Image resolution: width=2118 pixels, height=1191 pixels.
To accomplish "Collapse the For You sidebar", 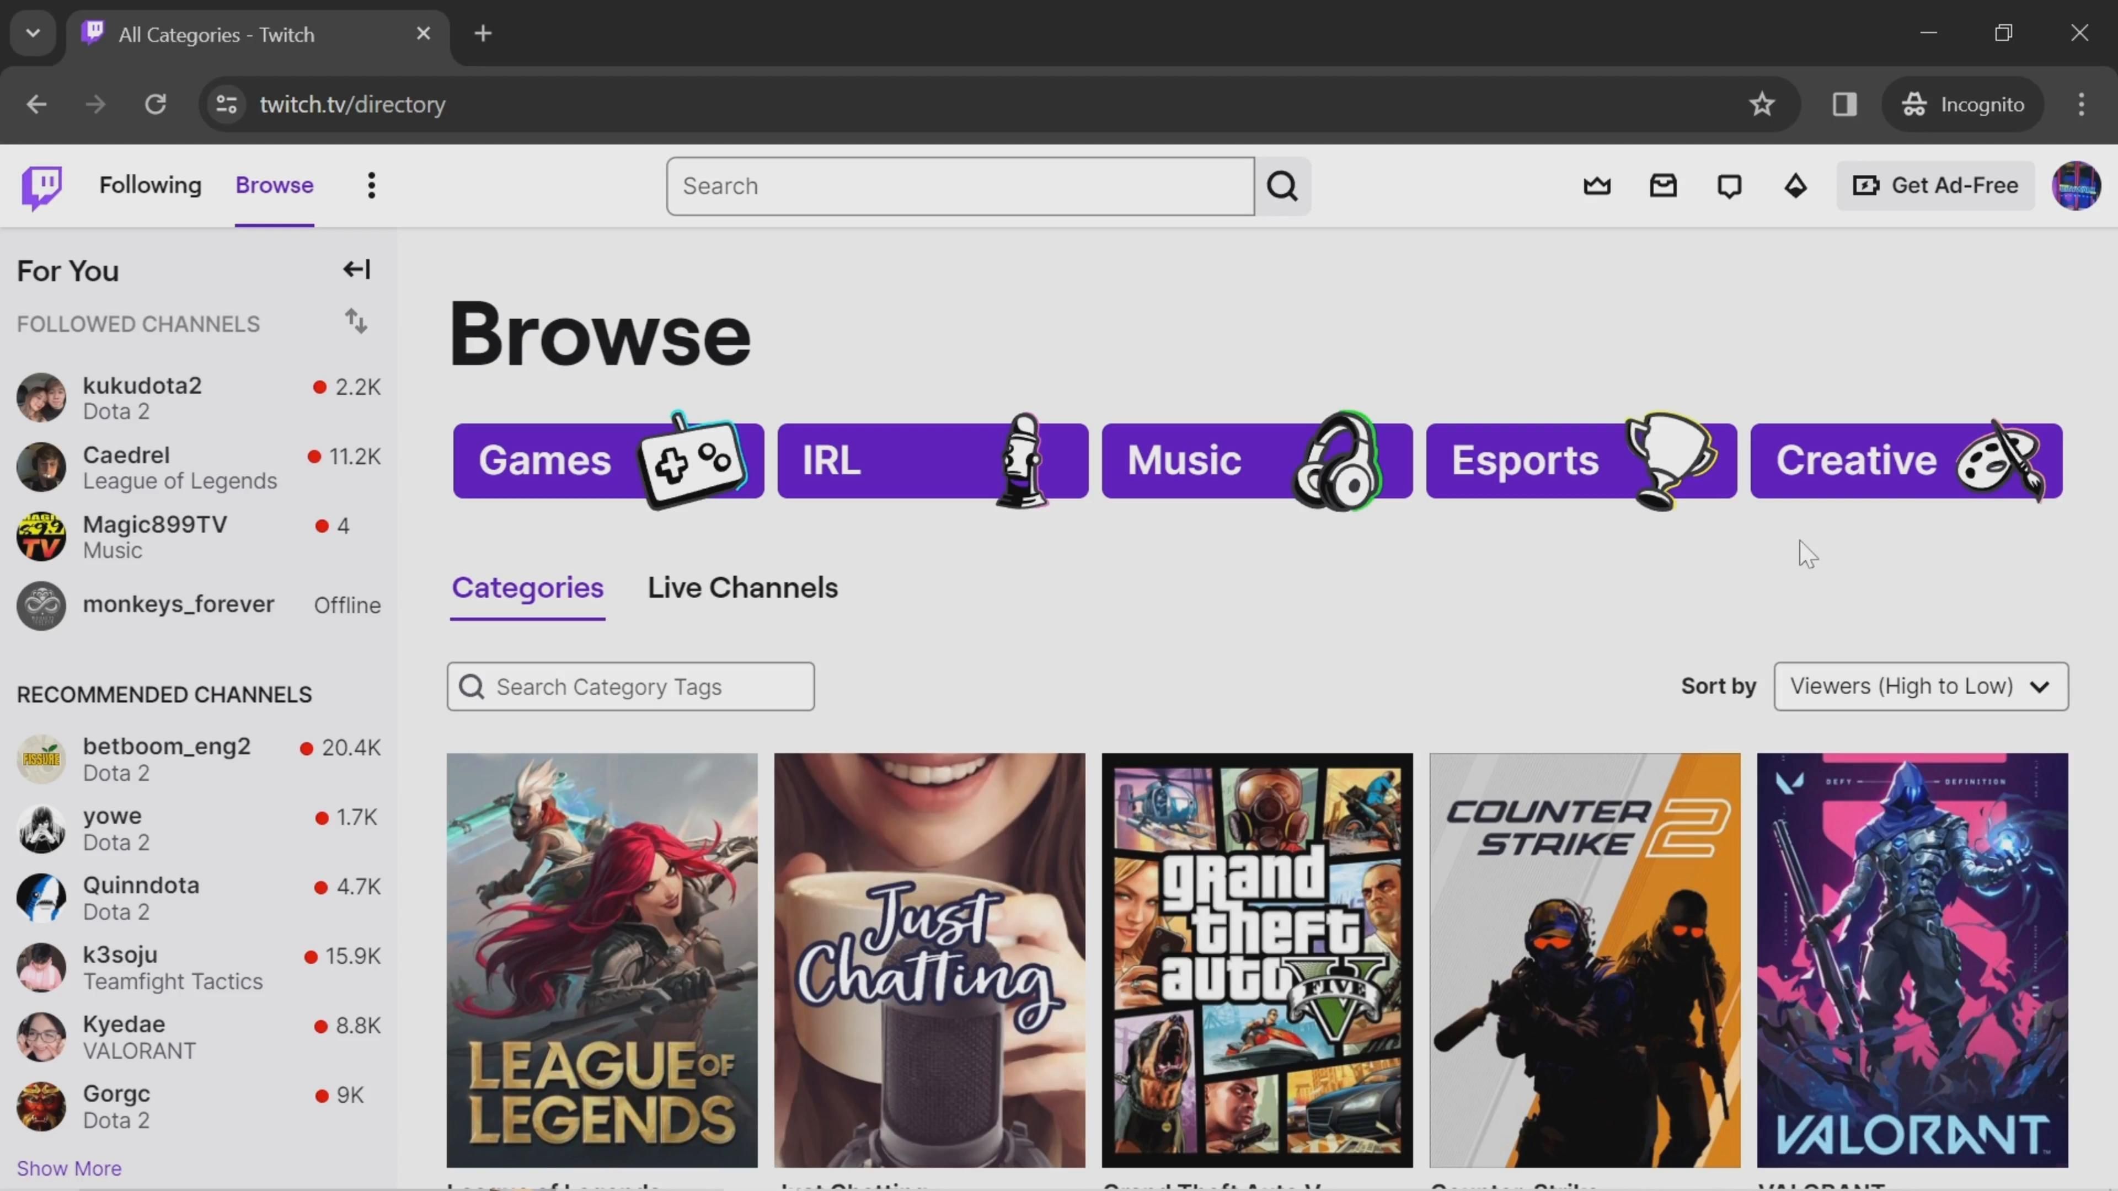I will [x=356, y=270].
